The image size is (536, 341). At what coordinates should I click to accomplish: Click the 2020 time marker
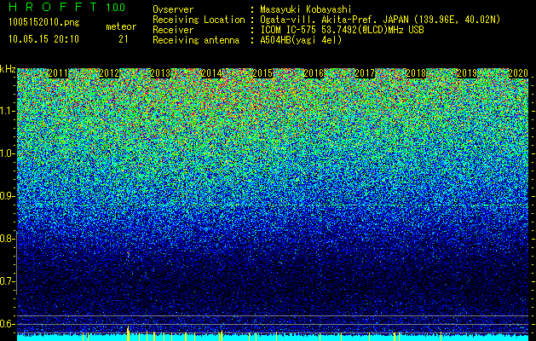point(518,73)
